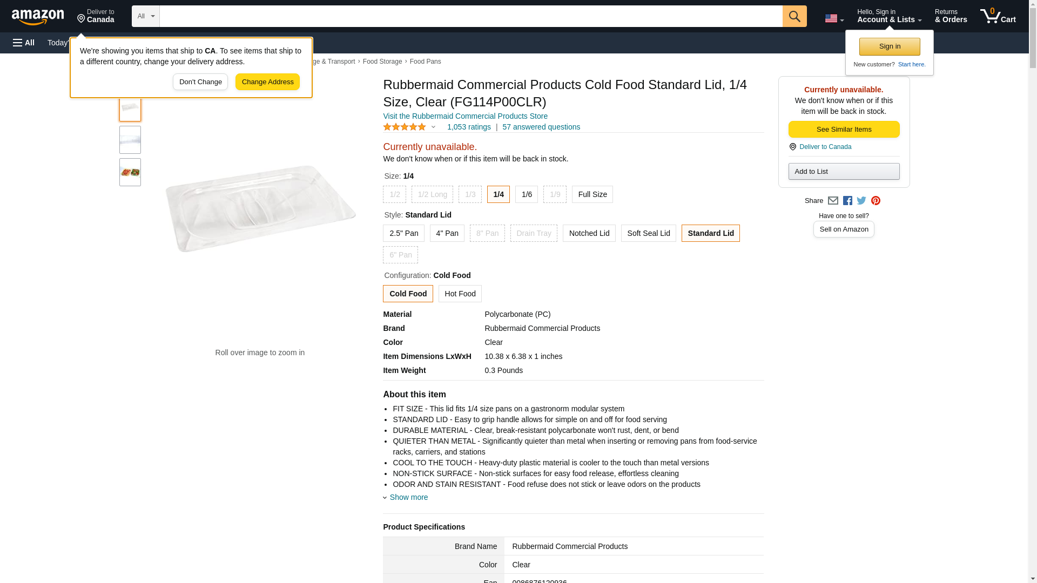Choose the Soft Seal Lid swatch

[648, 233]
